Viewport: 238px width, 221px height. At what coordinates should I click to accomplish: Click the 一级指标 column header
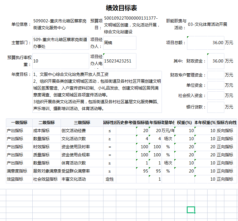(19, 122)
